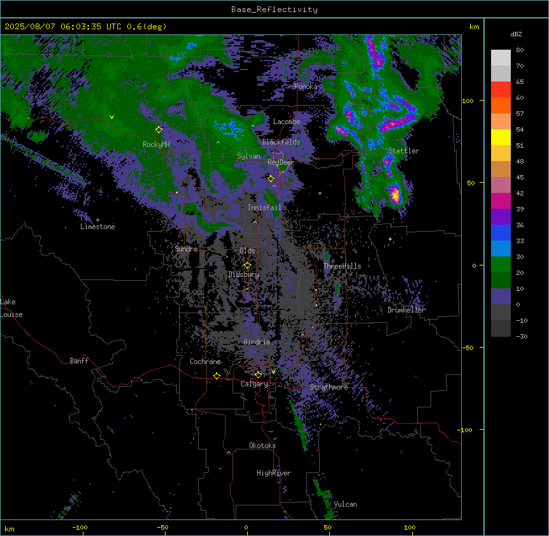Pick the slate purple 0-10 dBZ legend swatch
This screenshot has width=549, height=536.
click(501, 297)
